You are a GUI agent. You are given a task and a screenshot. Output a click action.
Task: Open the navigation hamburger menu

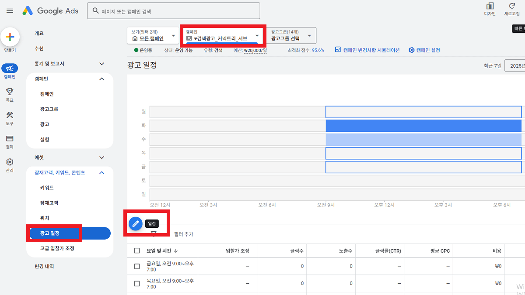pyautogui.click(x=10, y=11)
